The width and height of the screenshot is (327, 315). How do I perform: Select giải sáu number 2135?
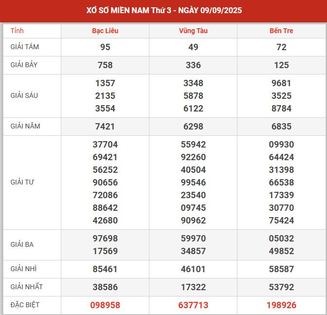(x=105, y=96)
